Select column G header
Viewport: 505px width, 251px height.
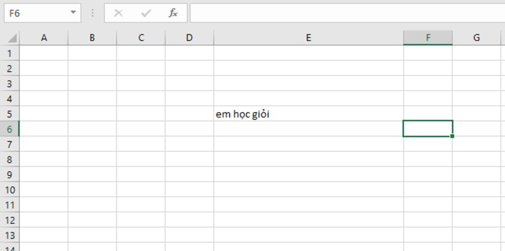click(477, 37)
